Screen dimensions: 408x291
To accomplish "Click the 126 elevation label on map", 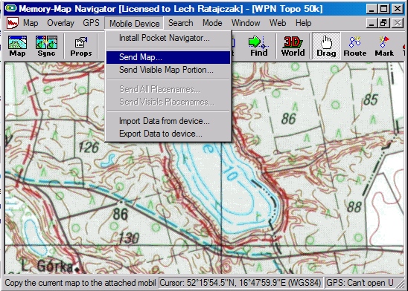I will point(89,147).
